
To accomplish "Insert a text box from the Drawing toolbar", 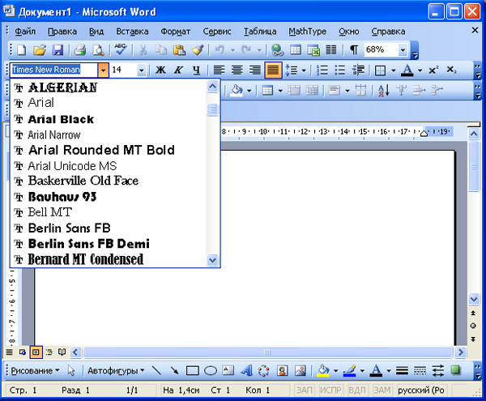I will click(228, 370).
